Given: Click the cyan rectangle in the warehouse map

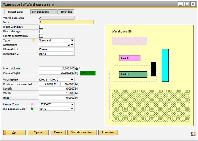Looking at the screenshot, I should (165, 66).
